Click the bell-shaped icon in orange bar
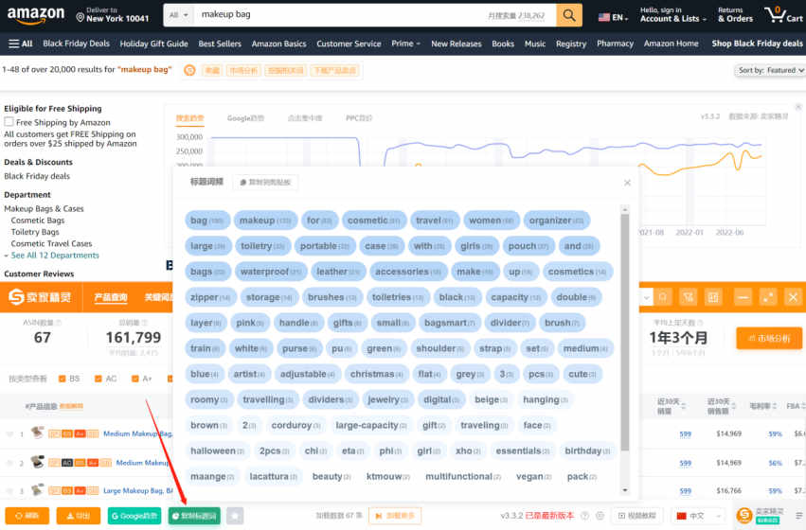Image resolution: width=806 pixels, height=530 pixels. [663, 297]
